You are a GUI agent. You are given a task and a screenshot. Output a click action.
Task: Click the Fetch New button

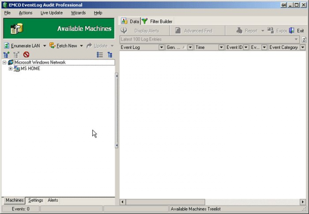63,45
